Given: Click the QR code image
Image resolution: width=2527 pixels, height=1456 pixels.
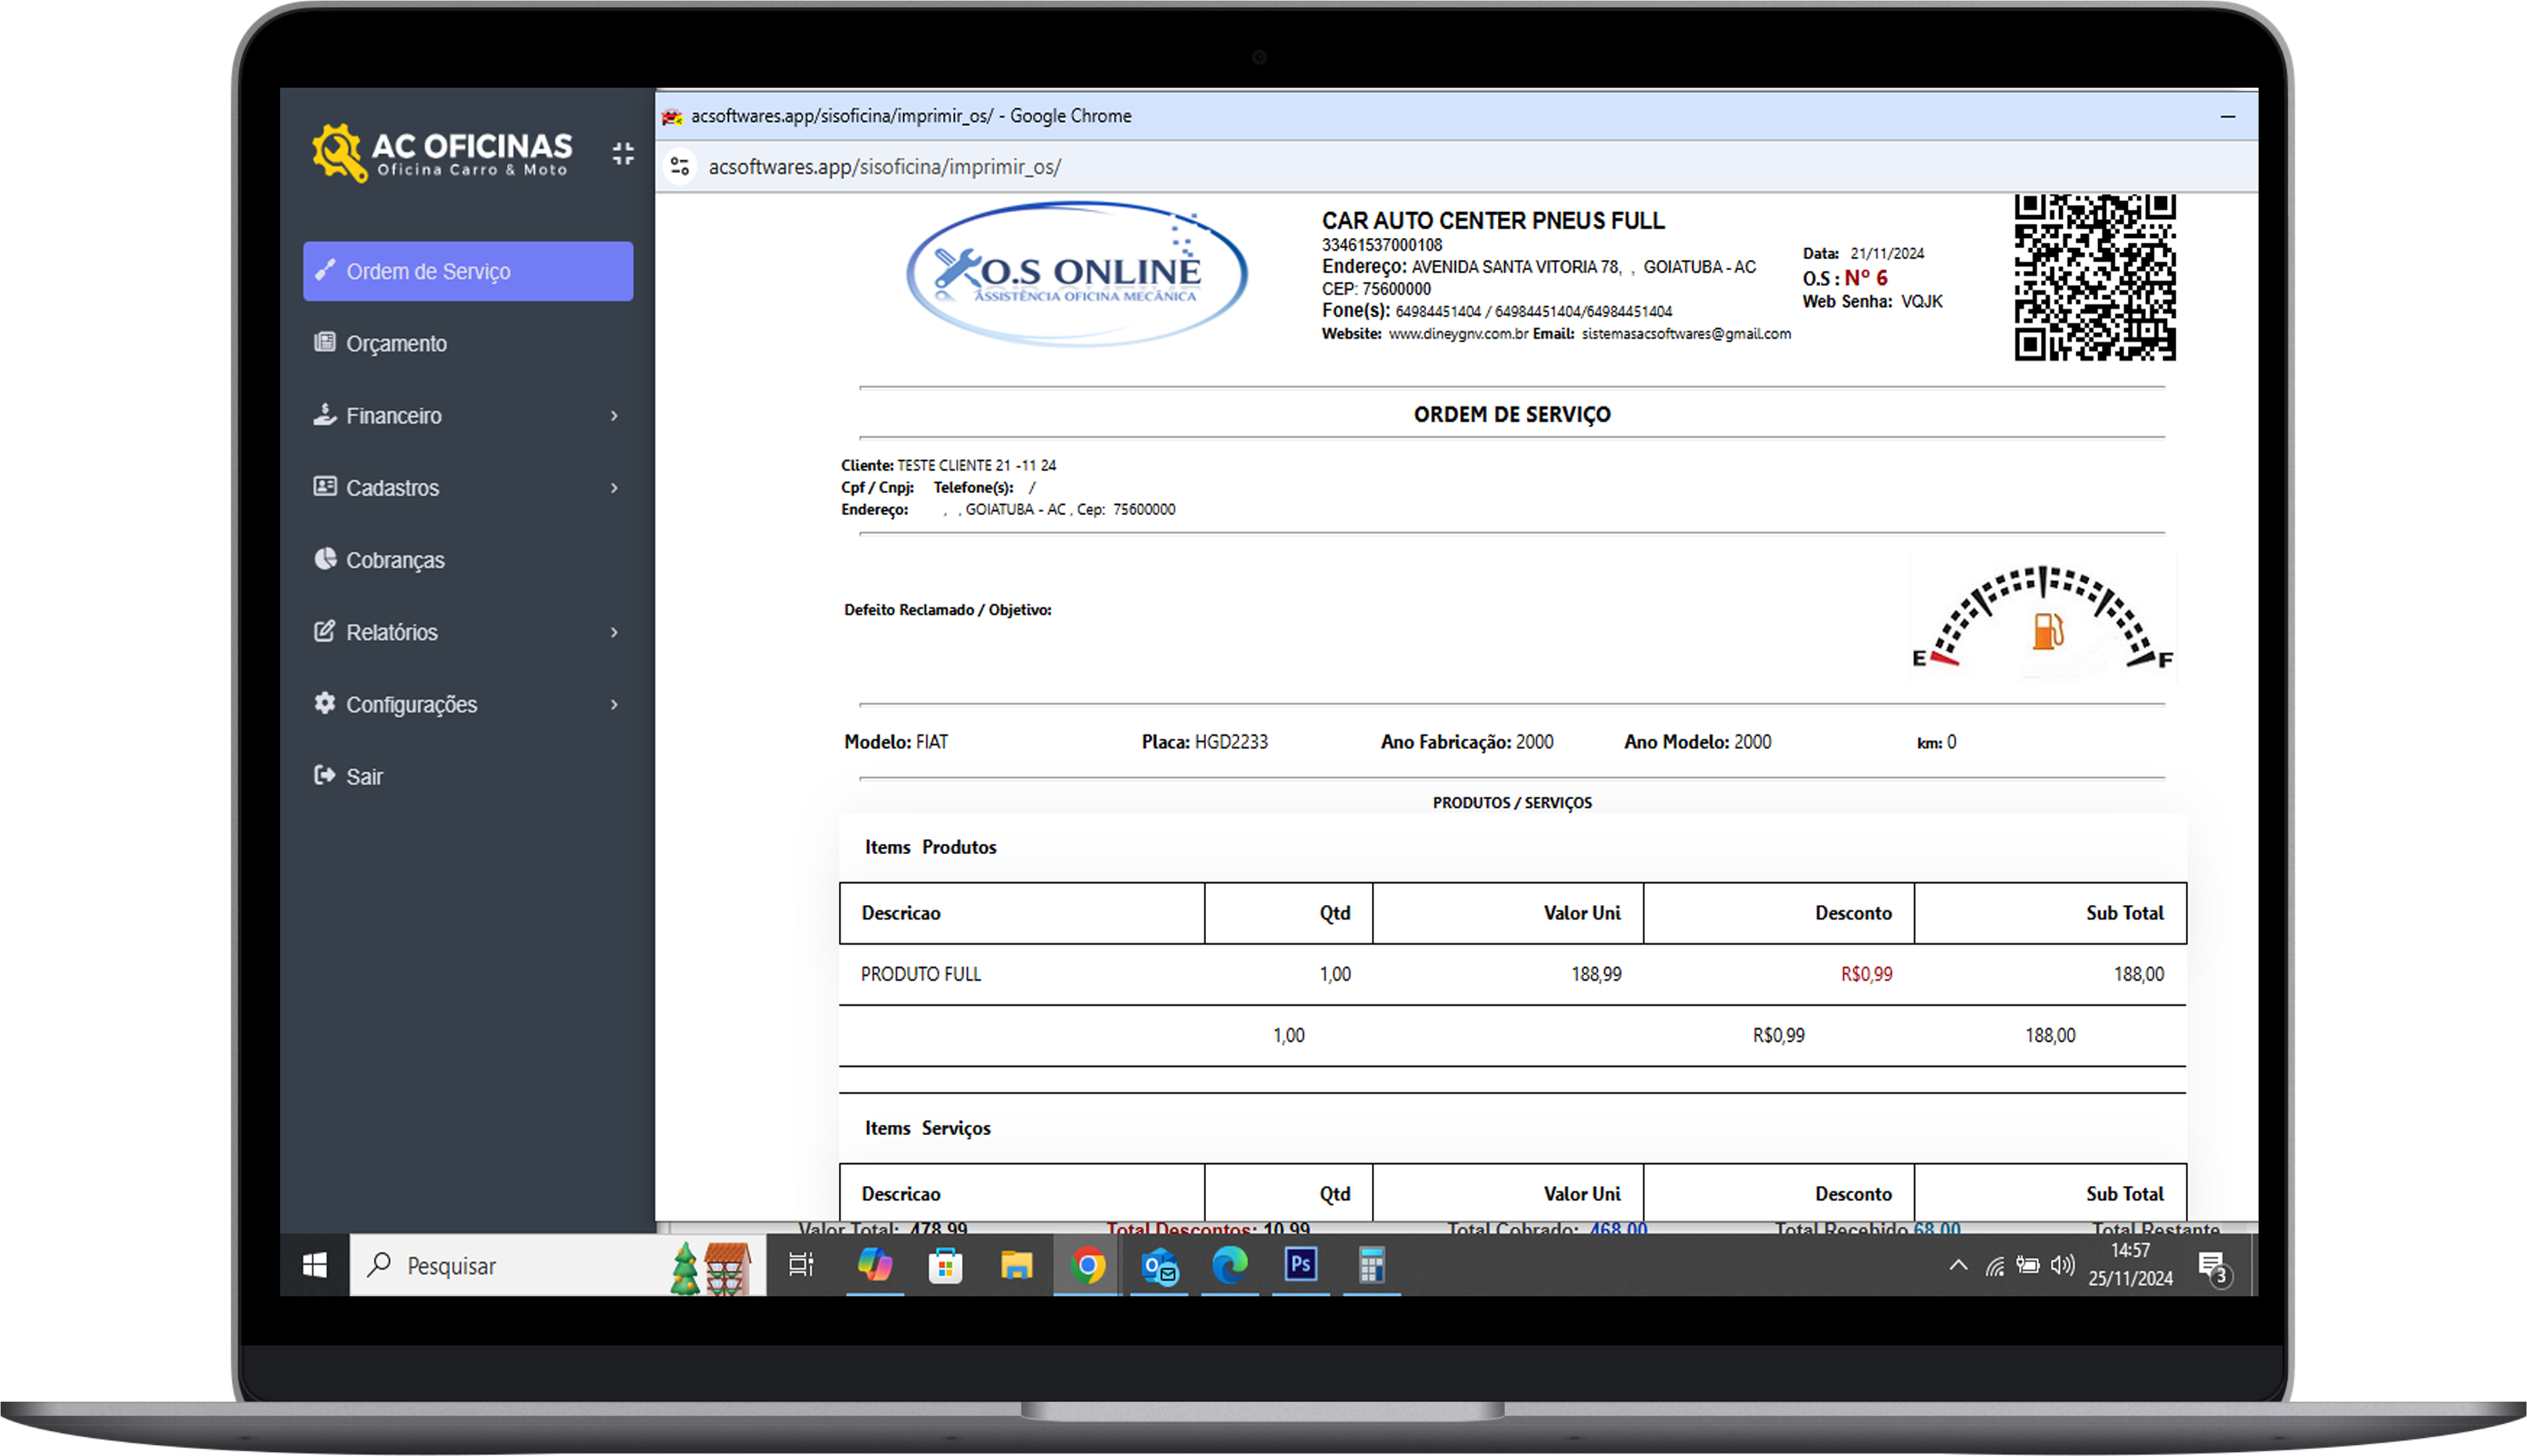Looking at the screenshot, I should (x=2094, y=277).
